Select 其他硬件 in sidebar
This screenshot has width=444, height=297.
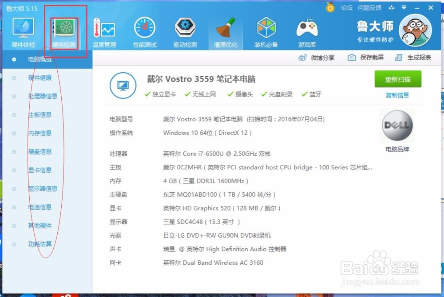point(40,226)
